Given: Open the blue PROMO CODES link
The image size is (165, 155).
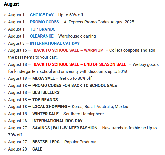Looking at the screenshot, I should click(45, 22).
